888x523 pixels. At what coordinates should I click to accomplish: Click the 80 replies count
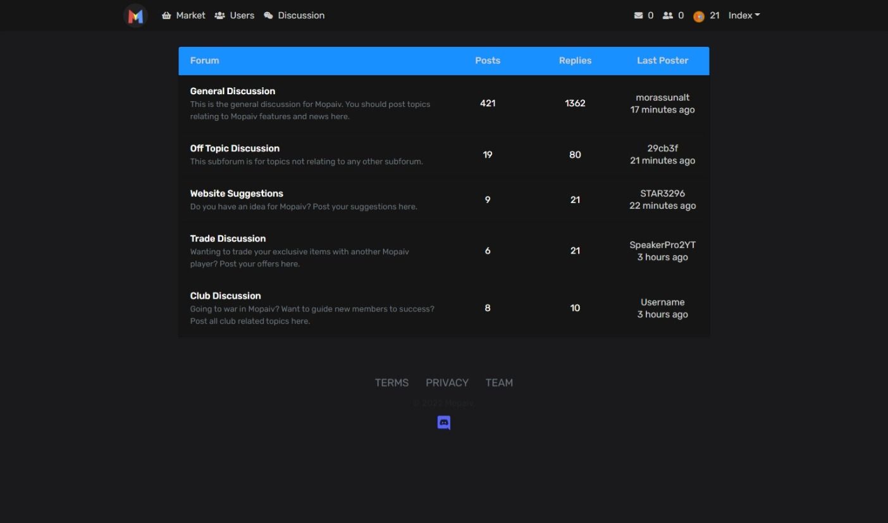tap(575, 154)
